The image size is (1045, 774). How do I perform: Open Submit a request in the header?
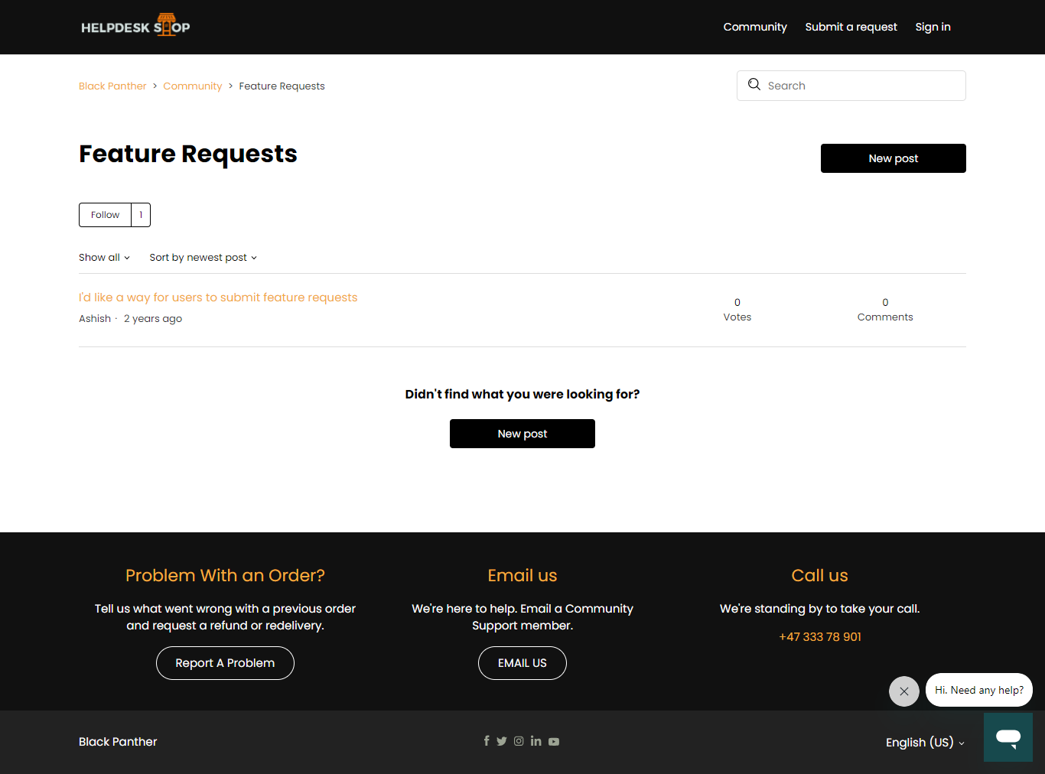(x=851, y=27)
